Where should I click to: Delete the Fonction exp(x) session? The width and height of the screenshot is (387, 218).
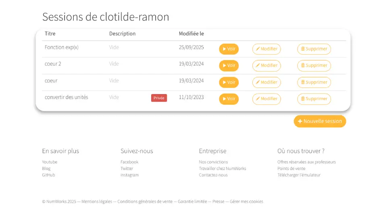pos(314,49)
